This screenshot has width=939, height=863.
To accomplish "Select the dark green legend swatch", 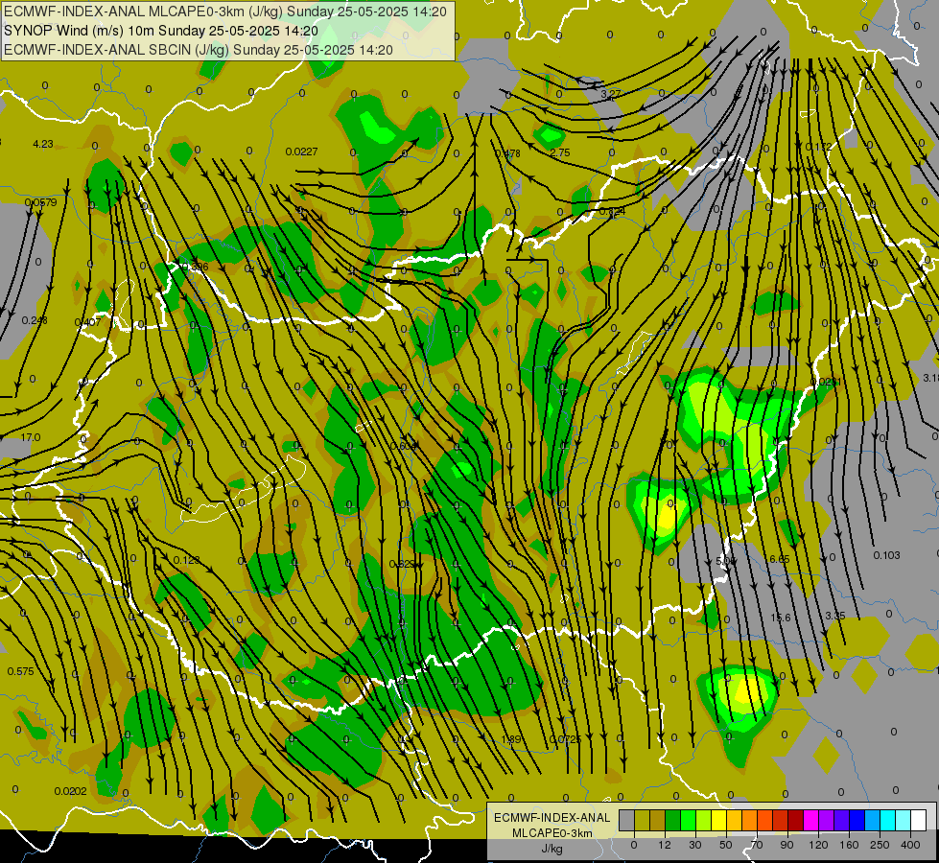I will click(x=673, y=821).
